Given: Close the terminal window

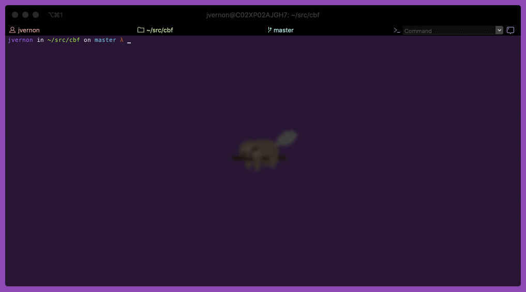Looking at the screenshot, I should click(15, 15).
